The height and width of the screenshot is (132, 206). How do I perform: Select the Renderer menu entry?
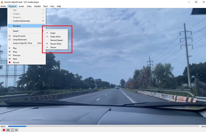point(27,26)
